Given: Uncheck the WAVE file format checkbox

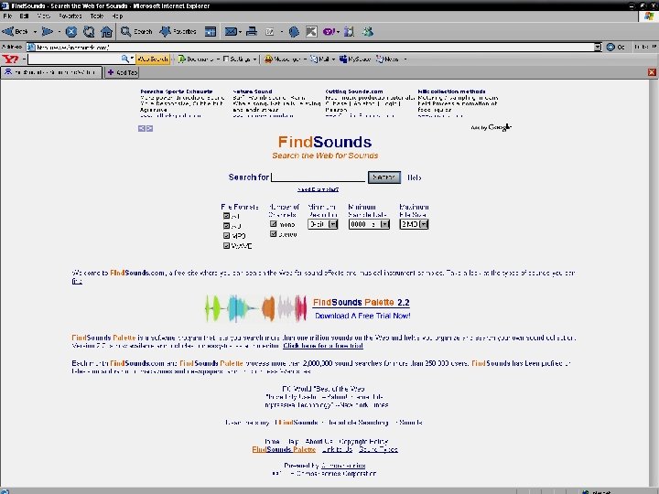Looking at the screenshot, I should point(227,246).
